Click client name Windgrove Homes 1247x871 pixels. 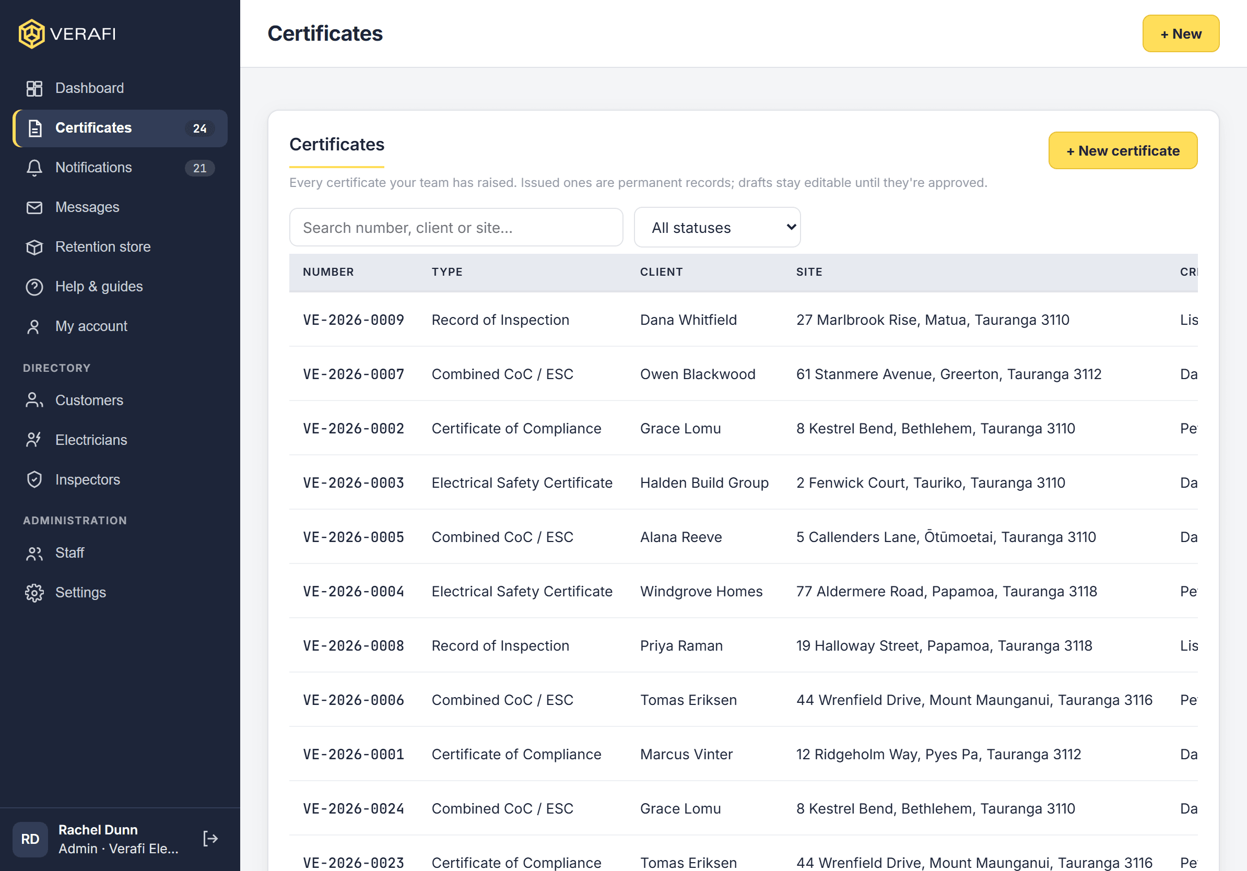click(701, 591)
